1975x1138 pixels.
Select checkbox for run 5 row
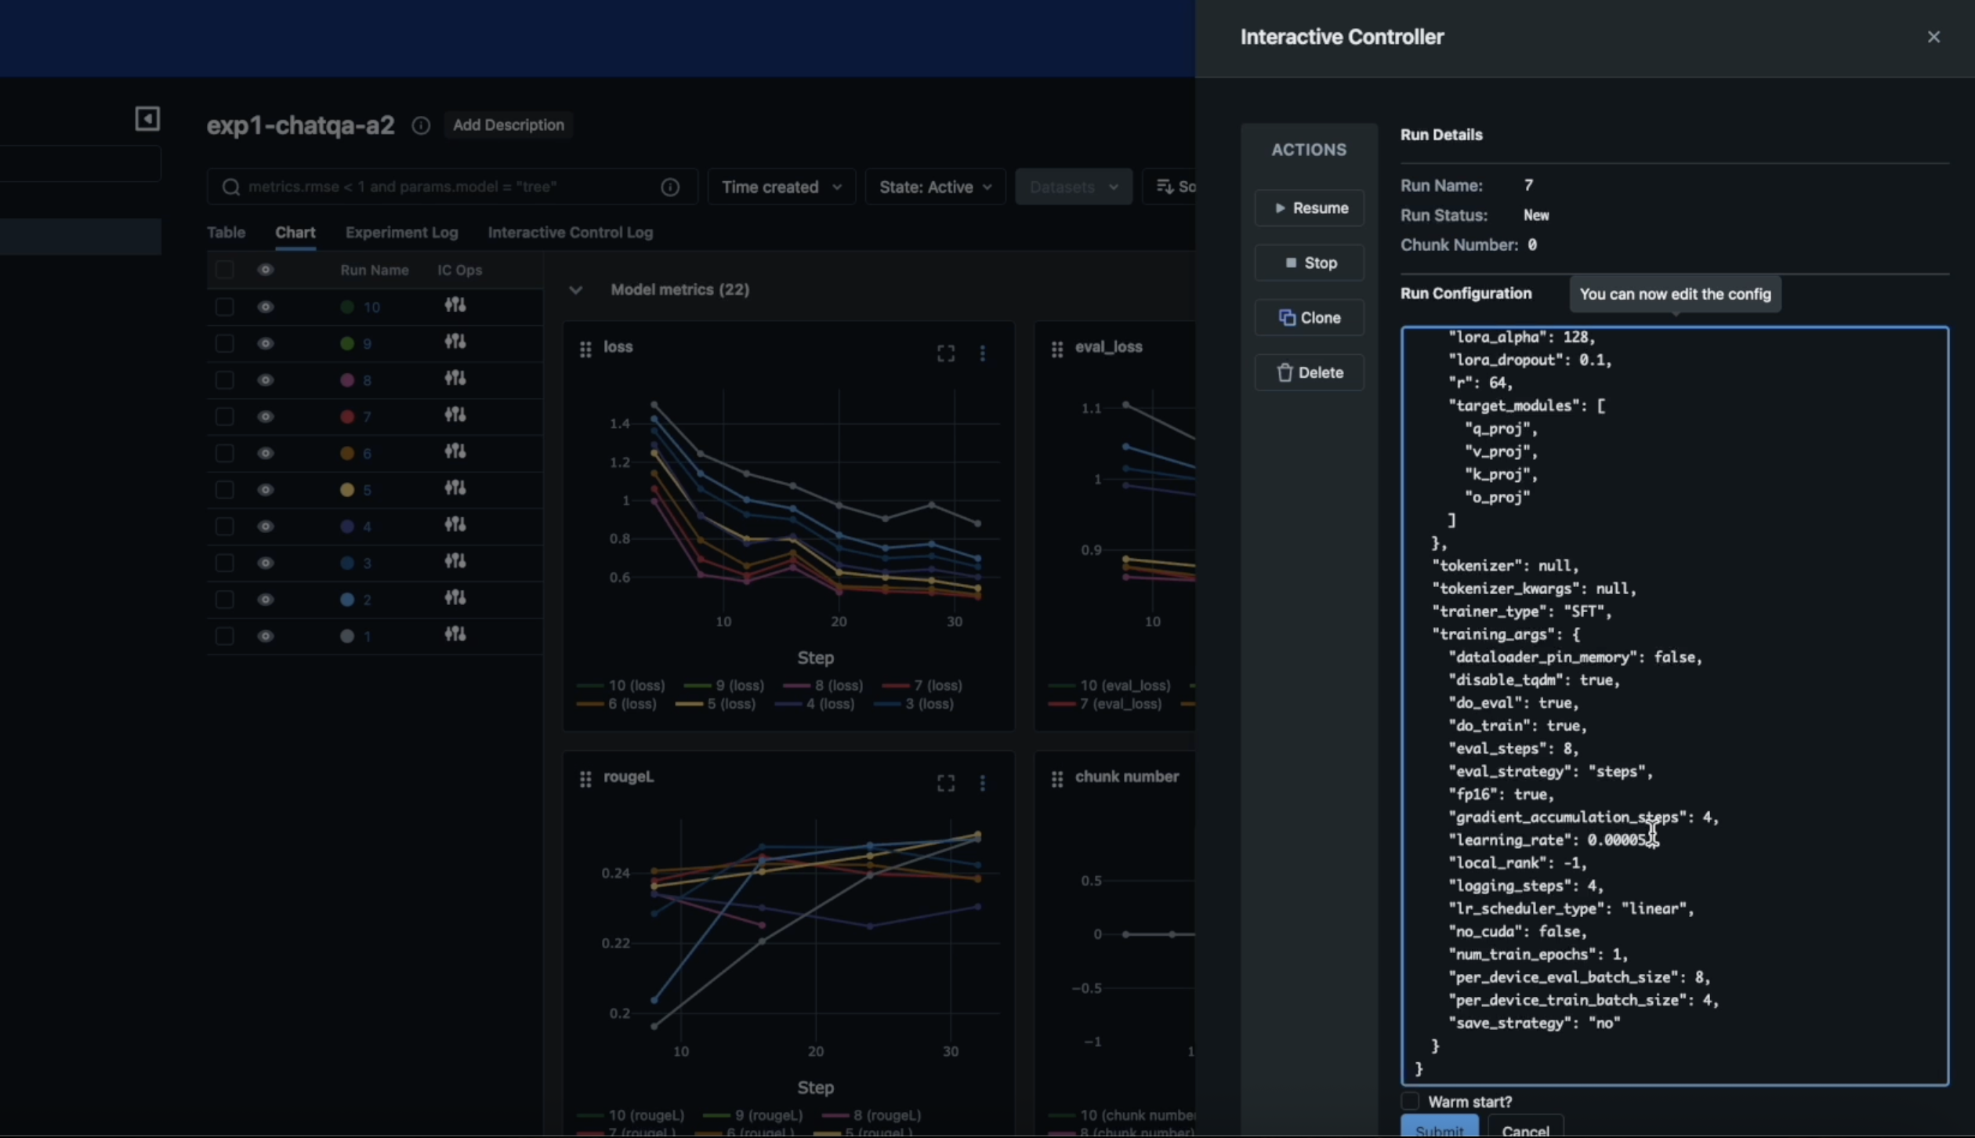pyautogui.click(x=225, y=490)
